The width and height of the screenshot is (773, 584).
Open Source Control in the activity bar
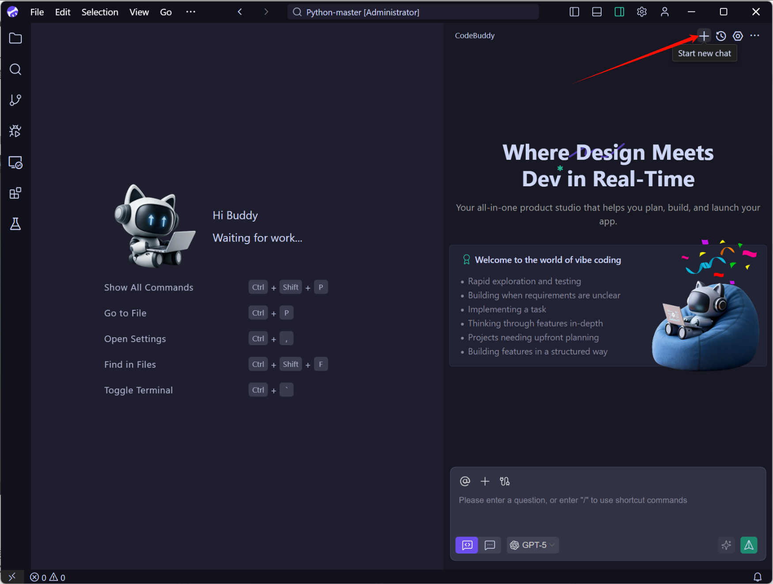tap(15, 100)
